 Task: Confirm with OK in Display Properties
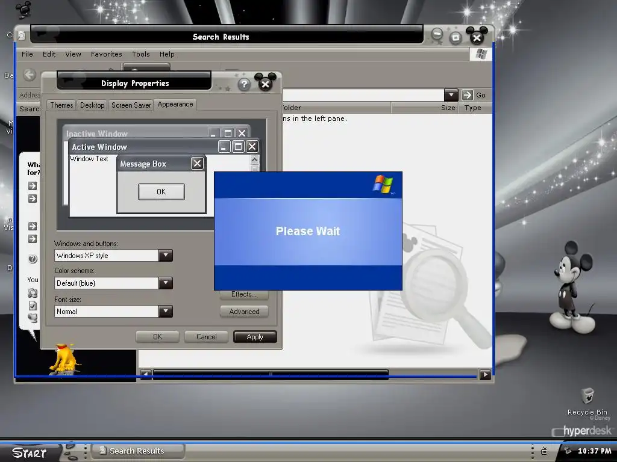point(157,337)
